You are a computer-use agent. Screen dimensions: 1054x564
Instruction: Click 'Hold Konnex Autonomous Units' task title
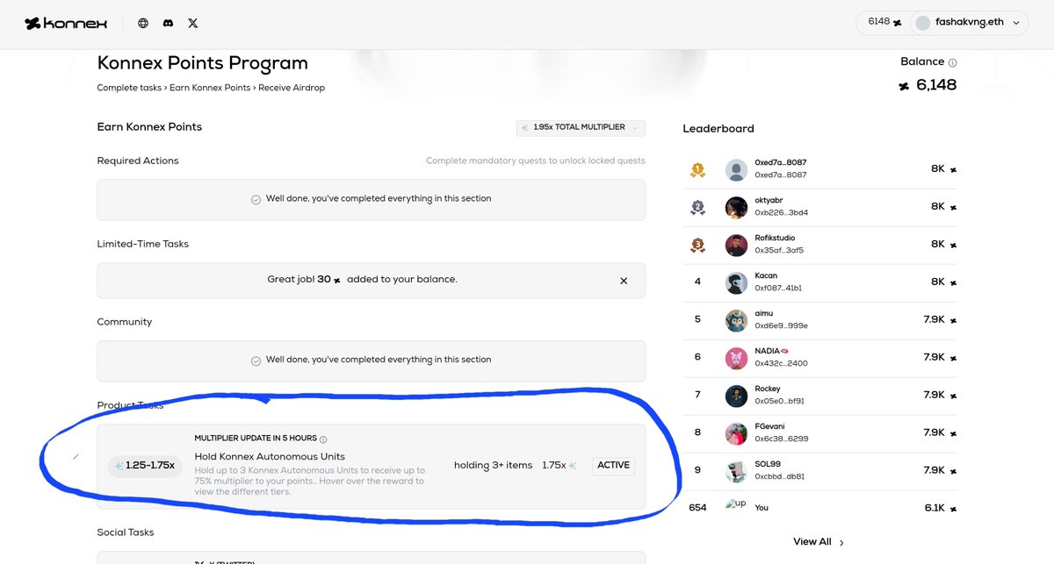coord(270,456)
